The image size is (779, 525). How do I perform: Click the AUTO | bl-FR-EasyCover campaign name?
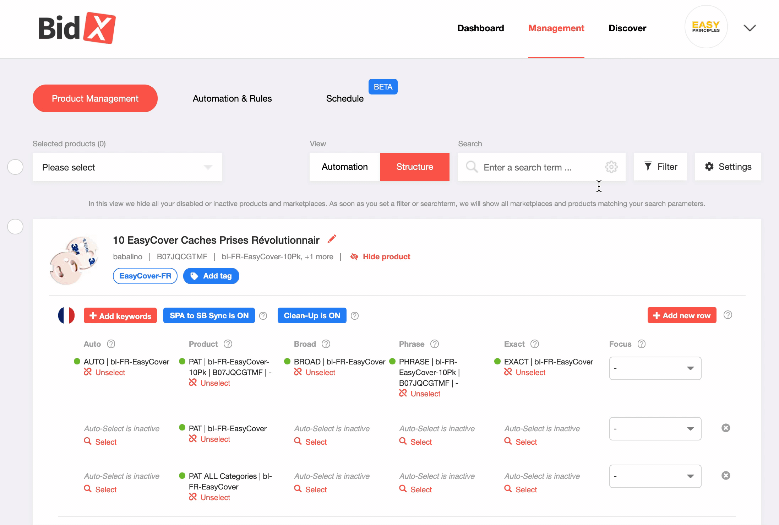(x=126, y=362)
